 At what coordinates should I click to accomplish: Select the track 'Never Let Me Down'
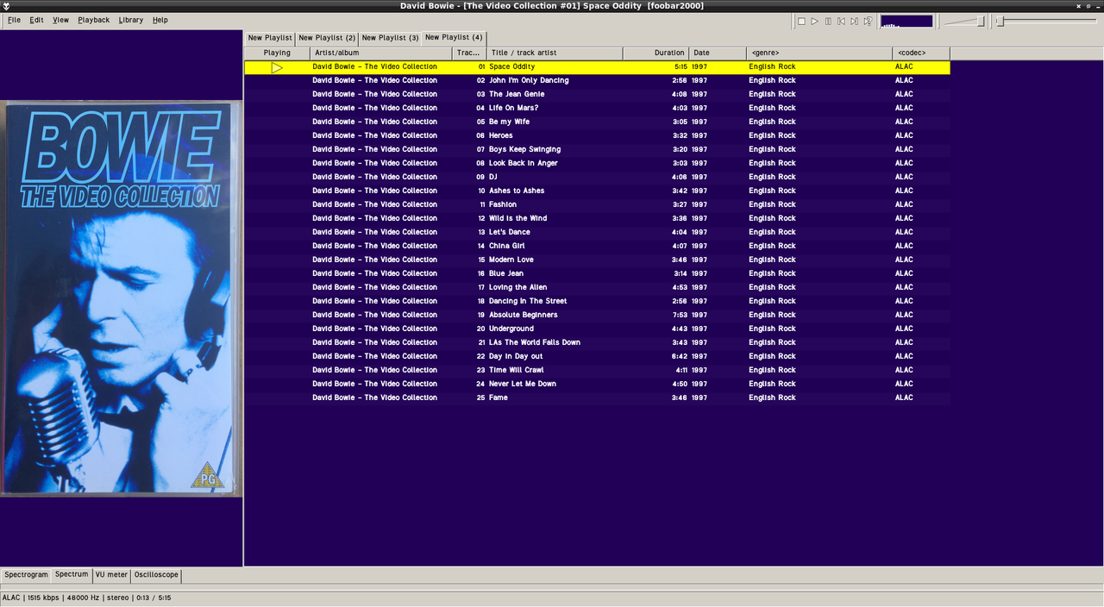pyautogui.click(x=597, y=384)
